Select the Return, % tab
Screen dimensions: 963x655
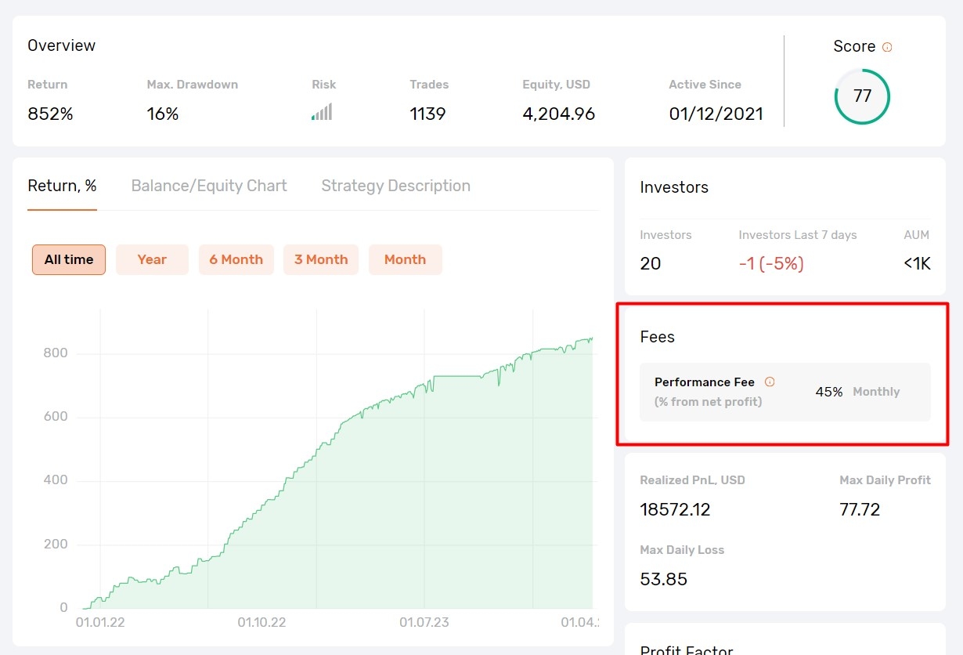(61, 186)
